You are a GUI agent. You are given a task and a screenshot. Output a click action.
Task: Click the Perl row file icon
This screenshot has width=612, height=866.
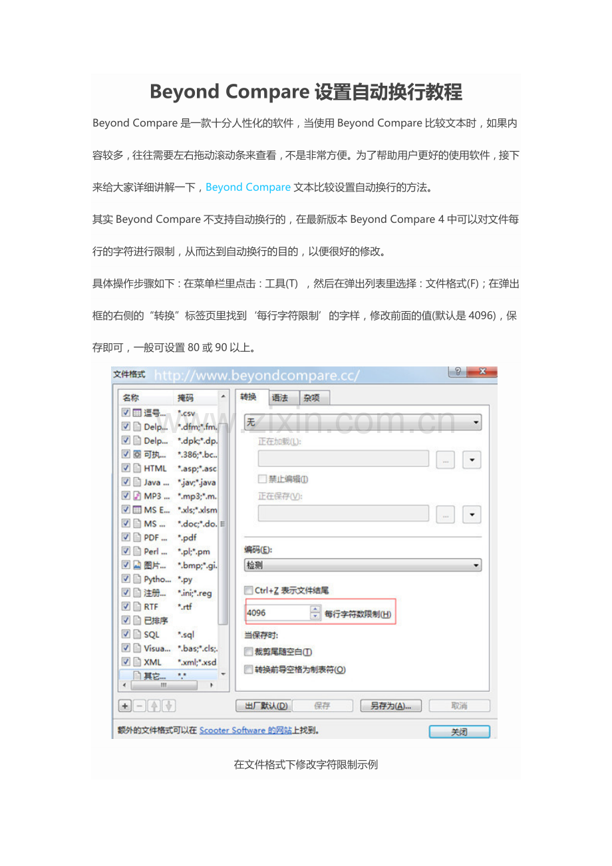(x=137, y=551)
